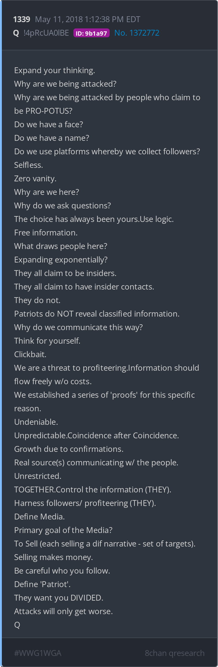218x667 pixels.
Task: Click the 'Undeniable.' line
Action: (36, 422)
